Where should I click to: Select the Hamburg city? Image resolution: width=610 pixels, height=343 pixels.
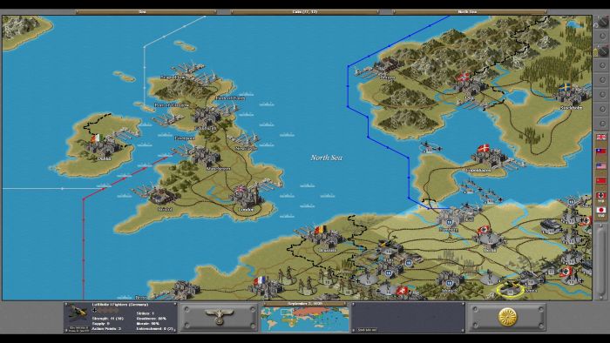(451, 219)
